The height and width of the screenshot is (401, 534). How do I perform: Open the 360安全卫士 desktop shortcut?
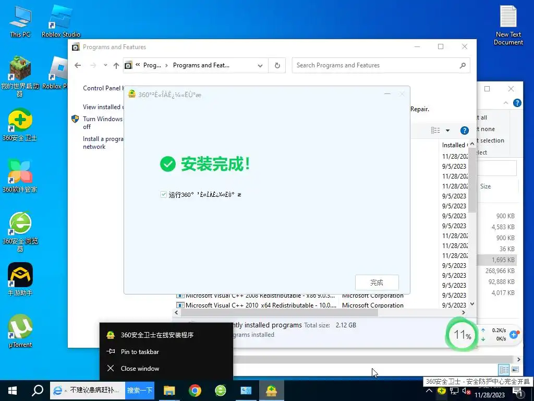pyautogui.click(x=20, y=125)
